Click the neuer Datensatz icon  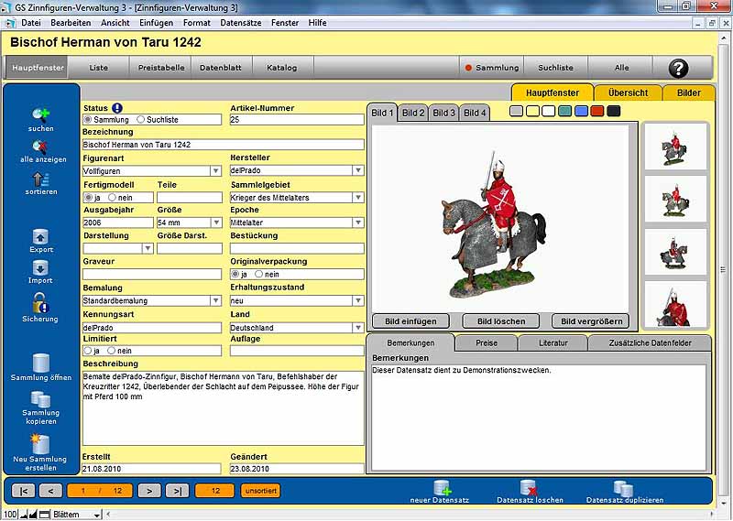coord(442,487)
